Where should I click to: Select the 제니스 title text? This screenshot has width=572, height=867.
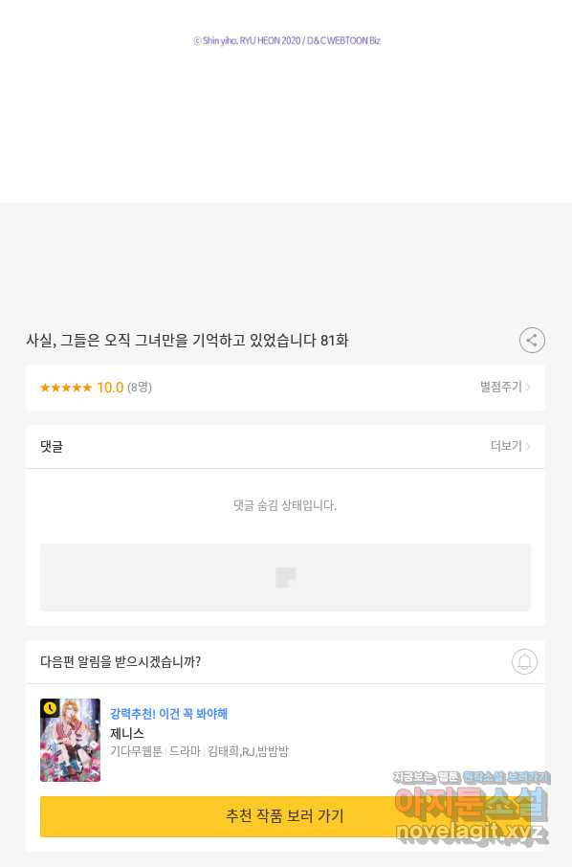tap(127, 733)
